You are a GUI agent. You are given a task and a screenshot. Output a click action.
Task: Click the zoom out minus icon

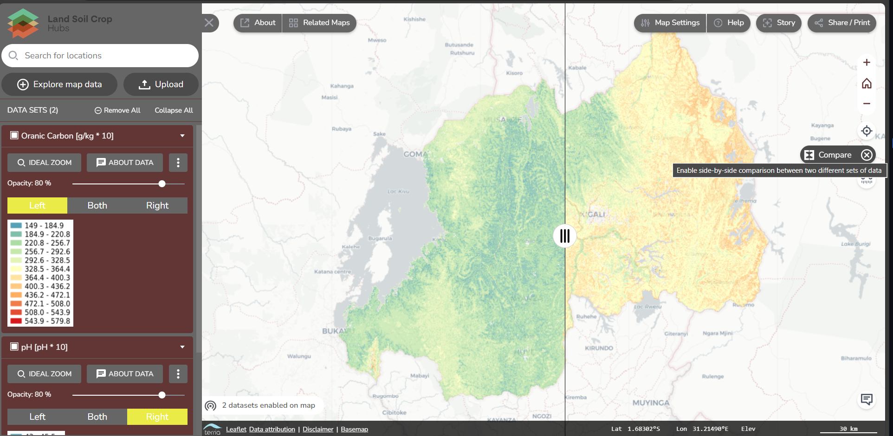pyautogui.click(x=866, y=104)
